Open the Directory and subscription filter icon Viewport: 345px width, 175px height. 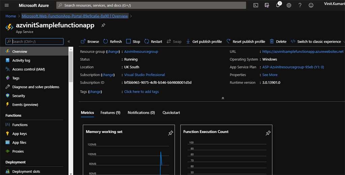(x=267, y=5)
